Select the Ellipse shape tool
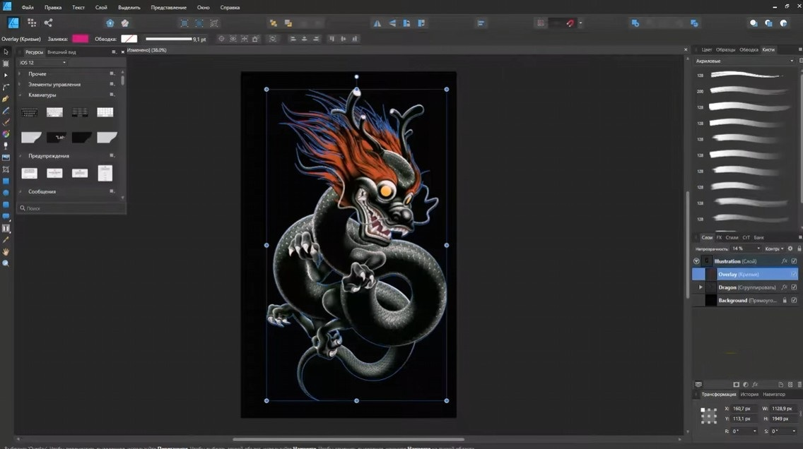The width and height of the screenshot is (803, 449). tap(6, 193)
